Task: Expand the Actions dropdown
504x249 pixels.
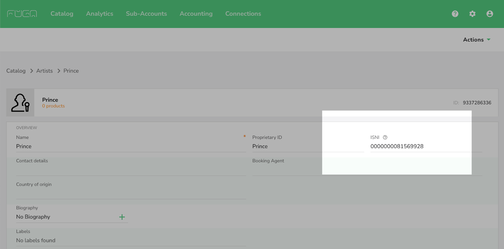Action: click(477, 40)
